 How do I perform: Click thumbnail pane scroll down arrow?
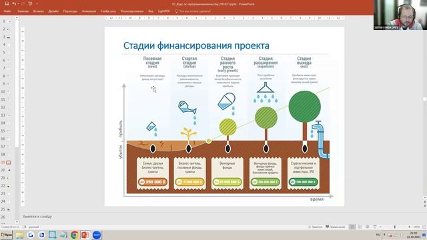[17, 222]
